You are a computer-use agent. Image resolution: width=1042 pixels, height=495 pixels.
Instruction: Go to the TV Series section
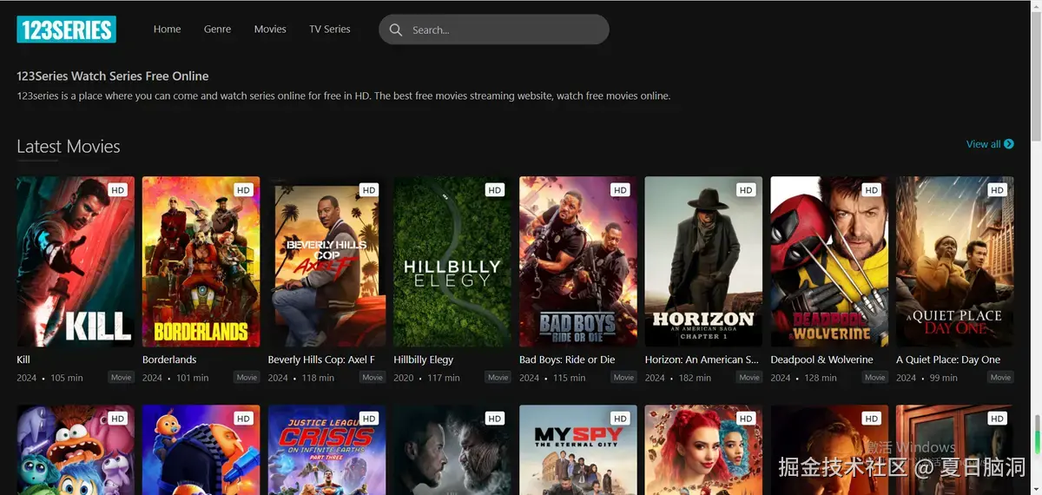[330, 29]
